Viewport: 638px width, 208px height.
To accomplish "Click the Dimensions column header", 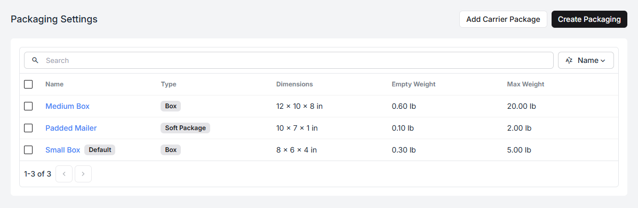I will [x=294, y=84].
